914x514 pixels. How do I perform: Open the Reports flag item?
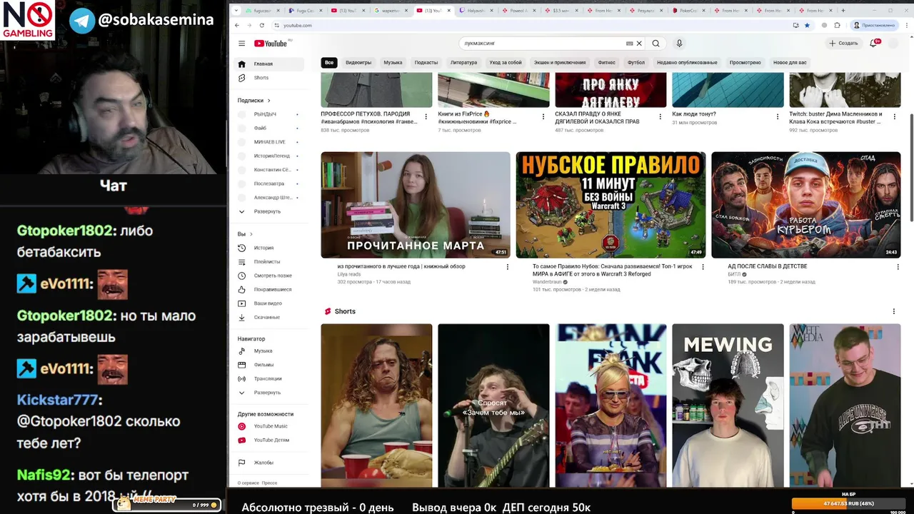(x=270, y=463)
